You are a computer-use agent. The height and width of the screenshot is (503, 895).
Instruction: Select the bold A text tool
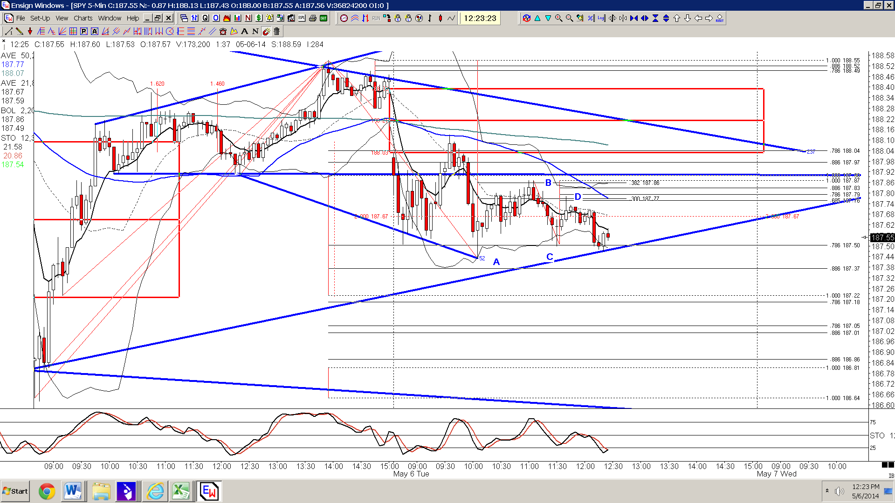pos(244,31)
